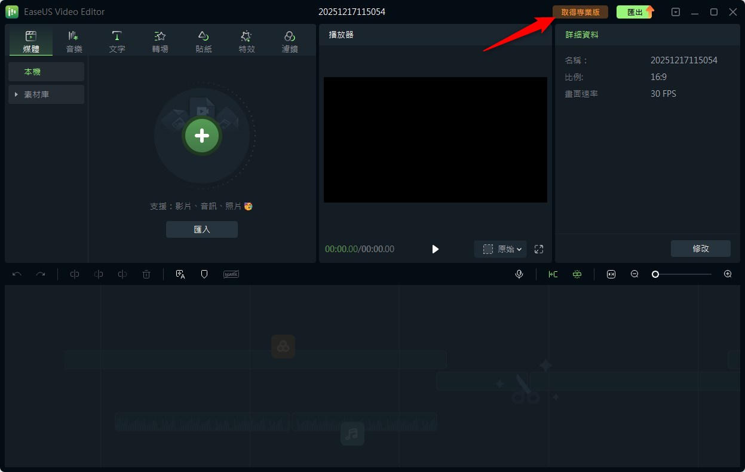Click the redo arrow icon
This screenshot has width=745, height=472.
click(x=41, y=274)
